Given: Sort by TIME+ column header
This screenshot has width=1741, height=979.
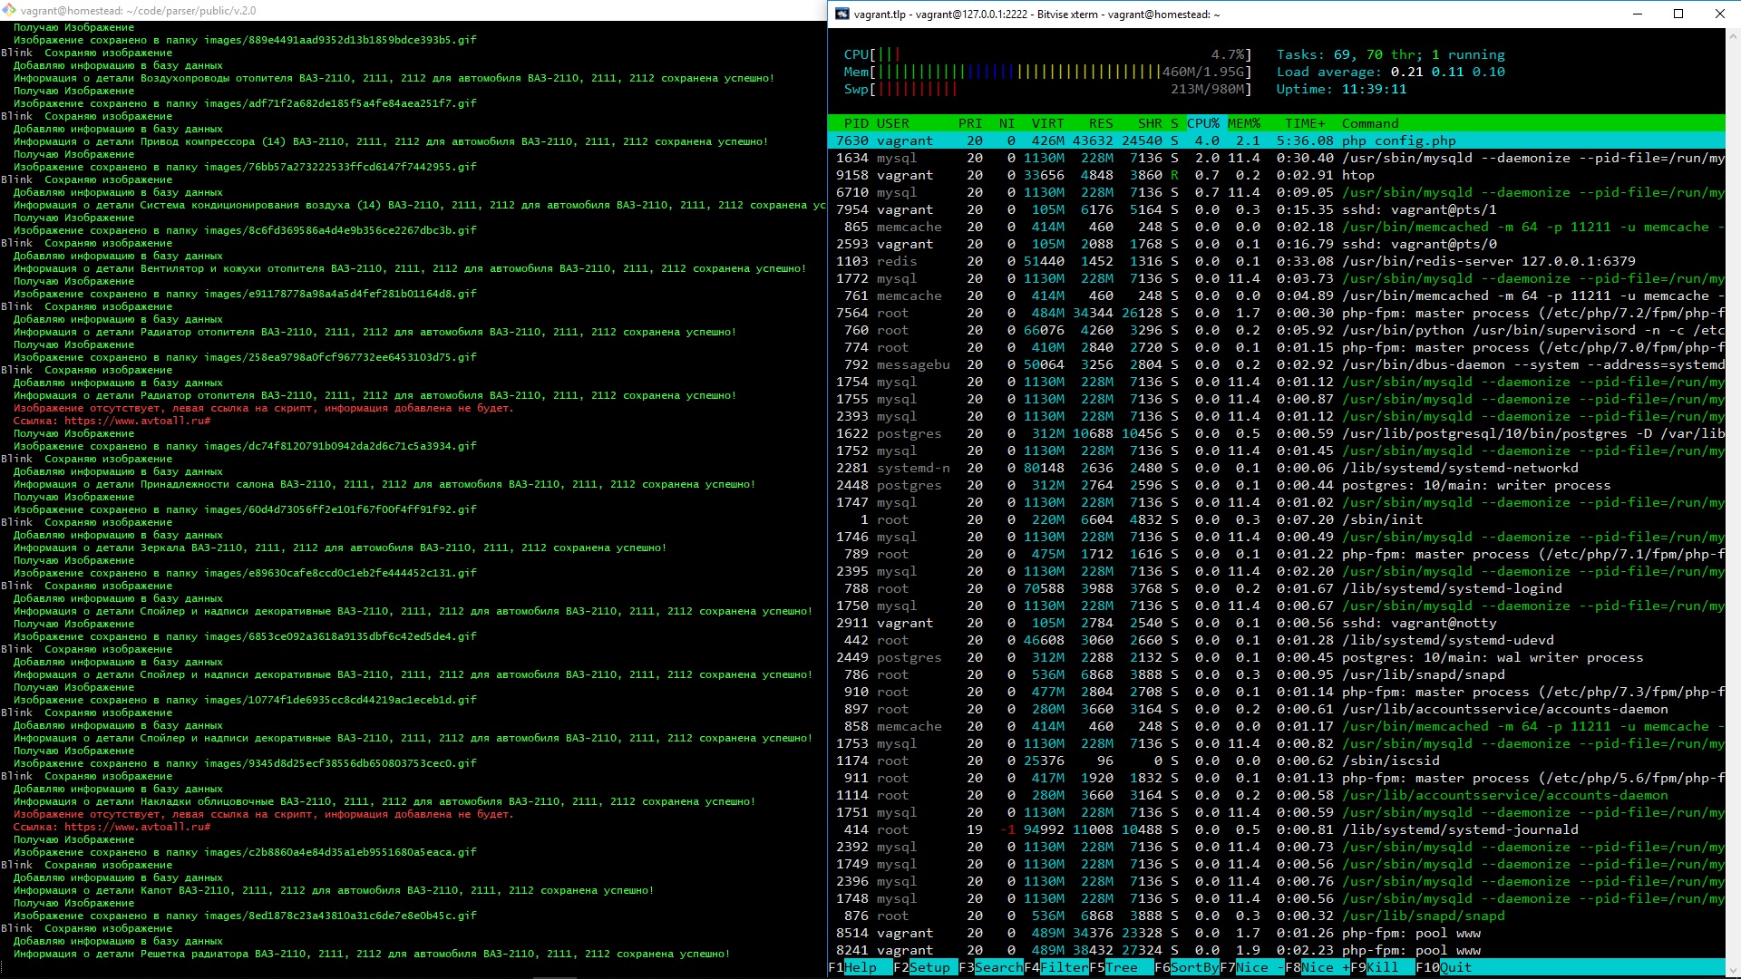Looking at the screenshot, I should [x=1305, y=123].
